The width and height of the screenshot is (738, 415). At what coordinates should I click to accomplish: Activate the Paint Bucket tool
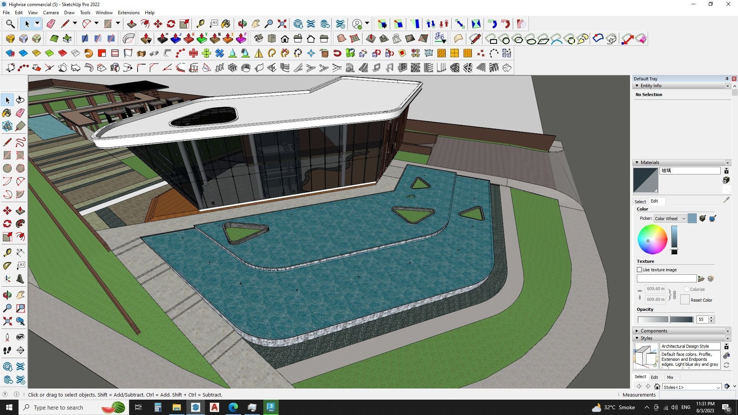point(7,113)
